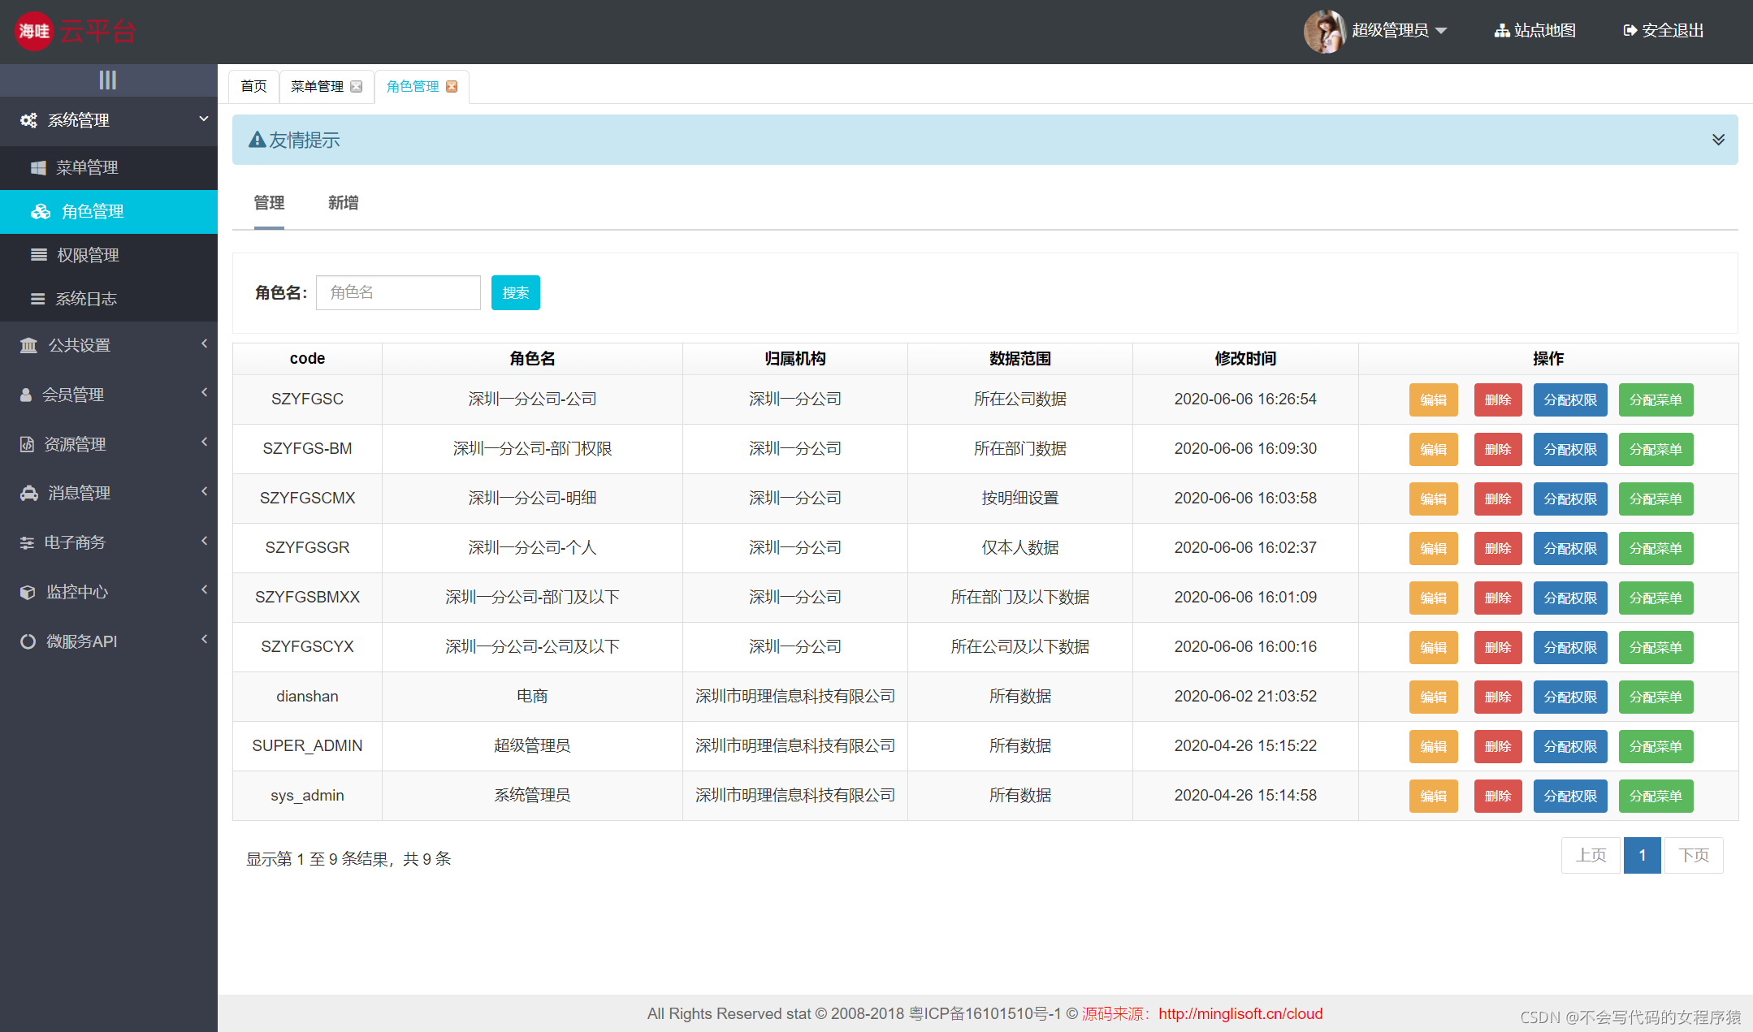Viewport: 1753px width, 1032px height.
Task: Expand the 友情提示 panel chevron
Action: [1718, 140]
